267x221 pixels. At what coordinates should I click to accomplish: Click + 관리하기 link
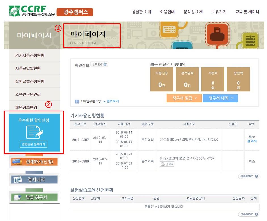pyautogui.click(x=111, y=101)
